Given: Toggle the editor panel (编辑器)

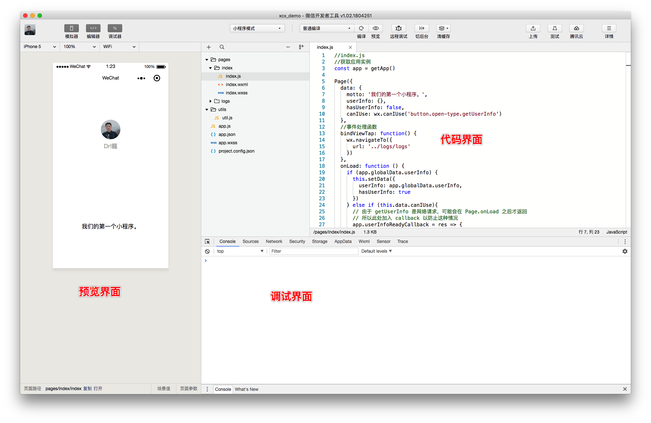Looking at the screenshot, I should pos(93,28).
